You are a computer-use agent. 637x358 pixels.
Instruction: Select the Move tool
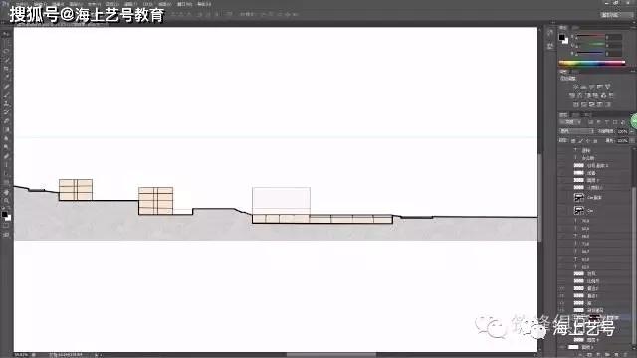pyautogui.click(x=6, y=34)
